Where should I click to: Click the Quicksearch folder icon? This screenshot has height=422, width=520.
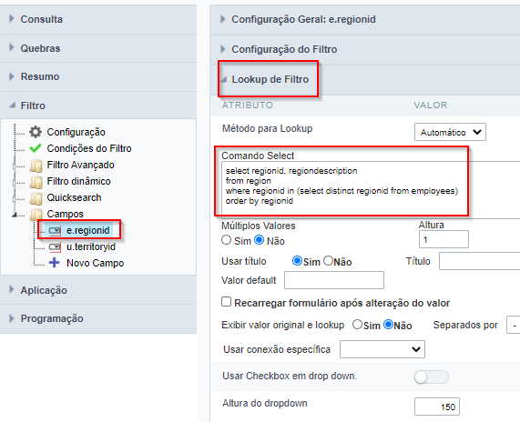tap(36, 198)
